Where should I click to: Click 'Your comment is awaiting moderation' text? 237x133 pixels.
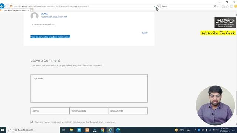tap(50, 37)
